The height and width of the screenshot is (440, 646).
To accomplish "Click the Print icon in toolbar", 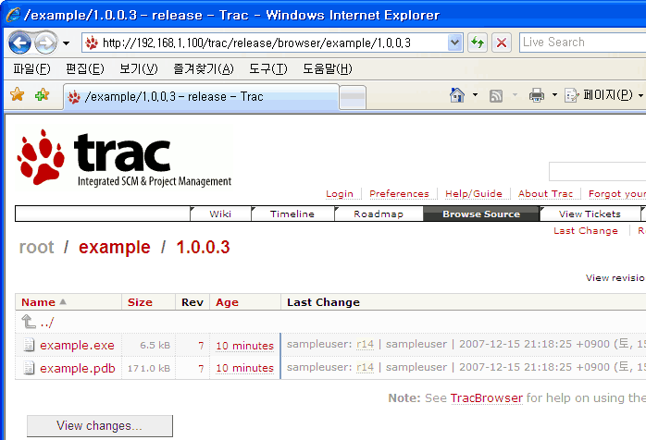I will tap(537, 95).
